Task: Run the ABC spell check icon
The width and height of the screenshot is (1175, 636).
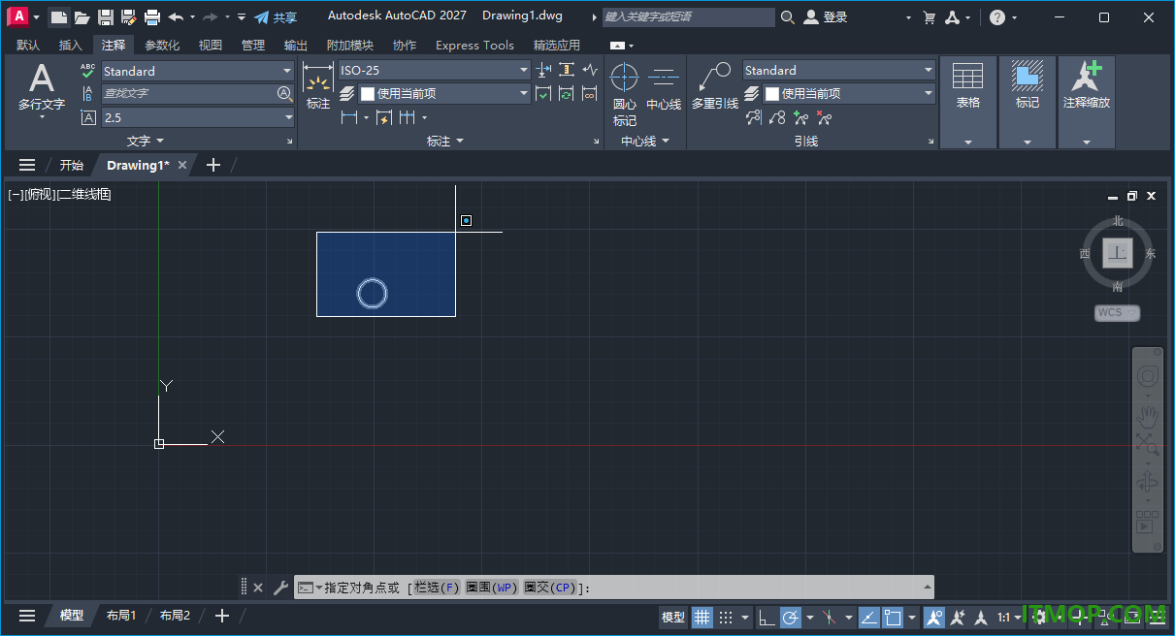Action: pos(88,71)
